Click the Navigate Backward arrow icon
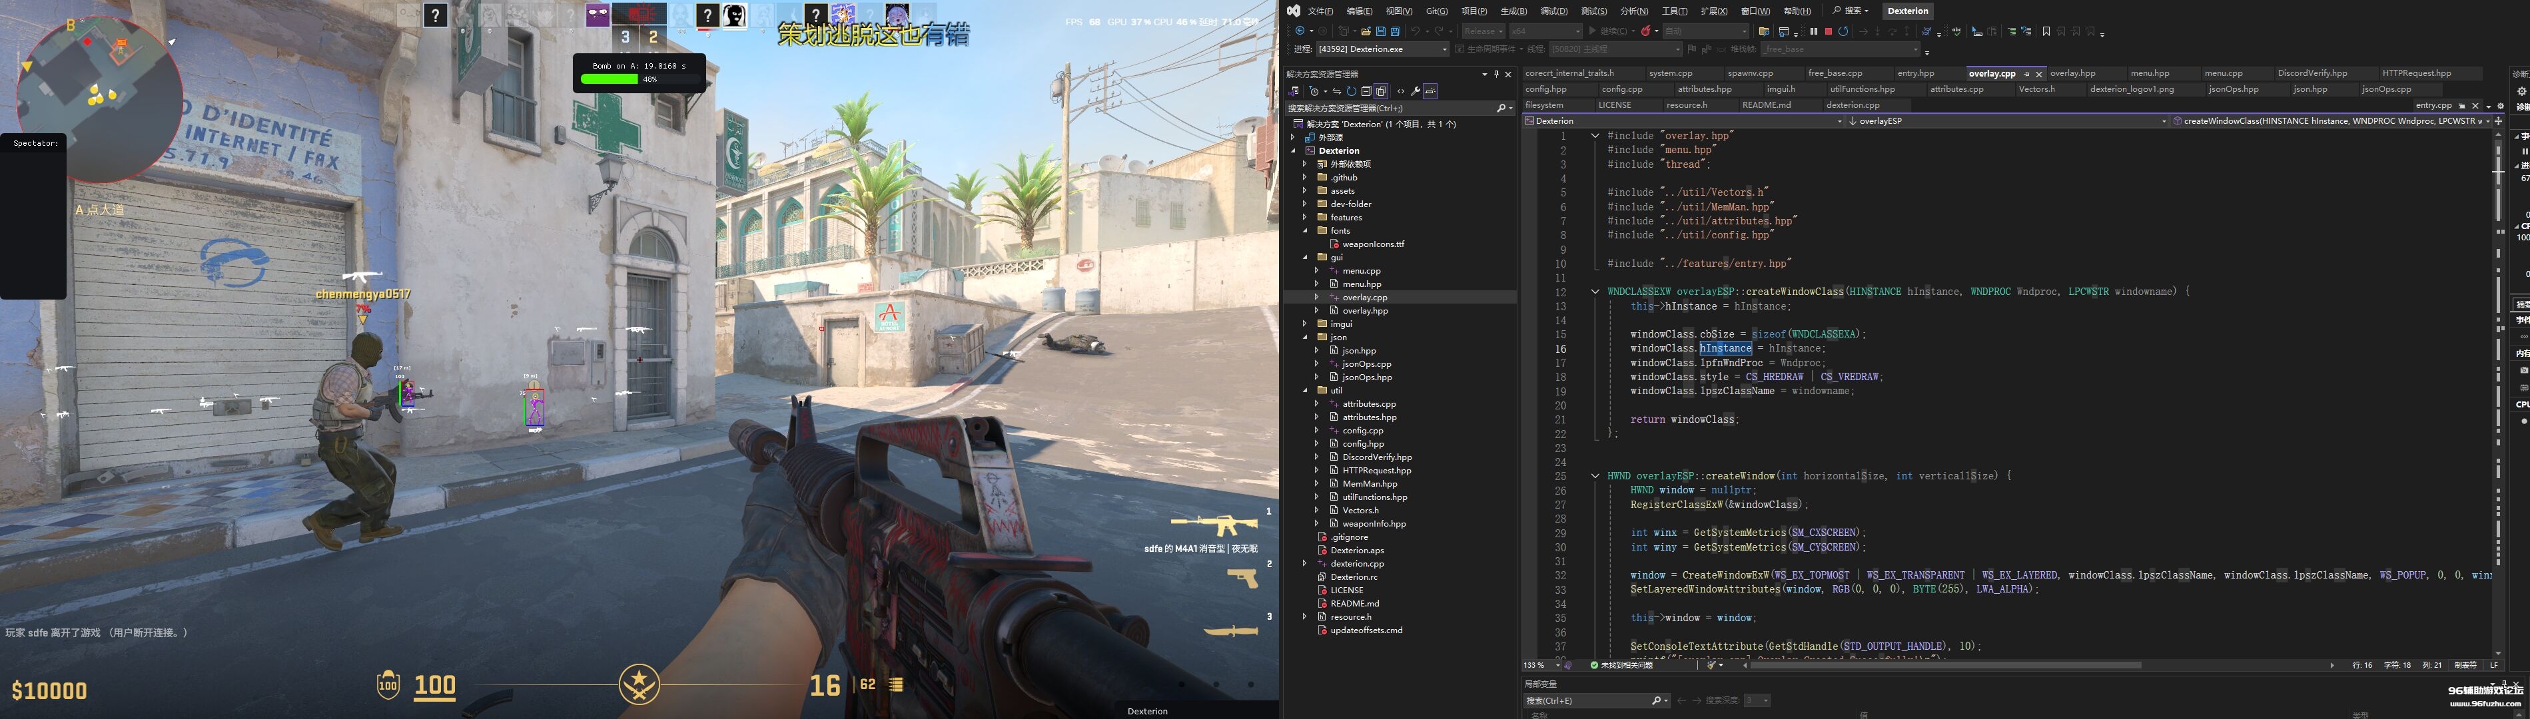Image resolution: width=2530 pixels, height=719 pixels. (1300, 31)
